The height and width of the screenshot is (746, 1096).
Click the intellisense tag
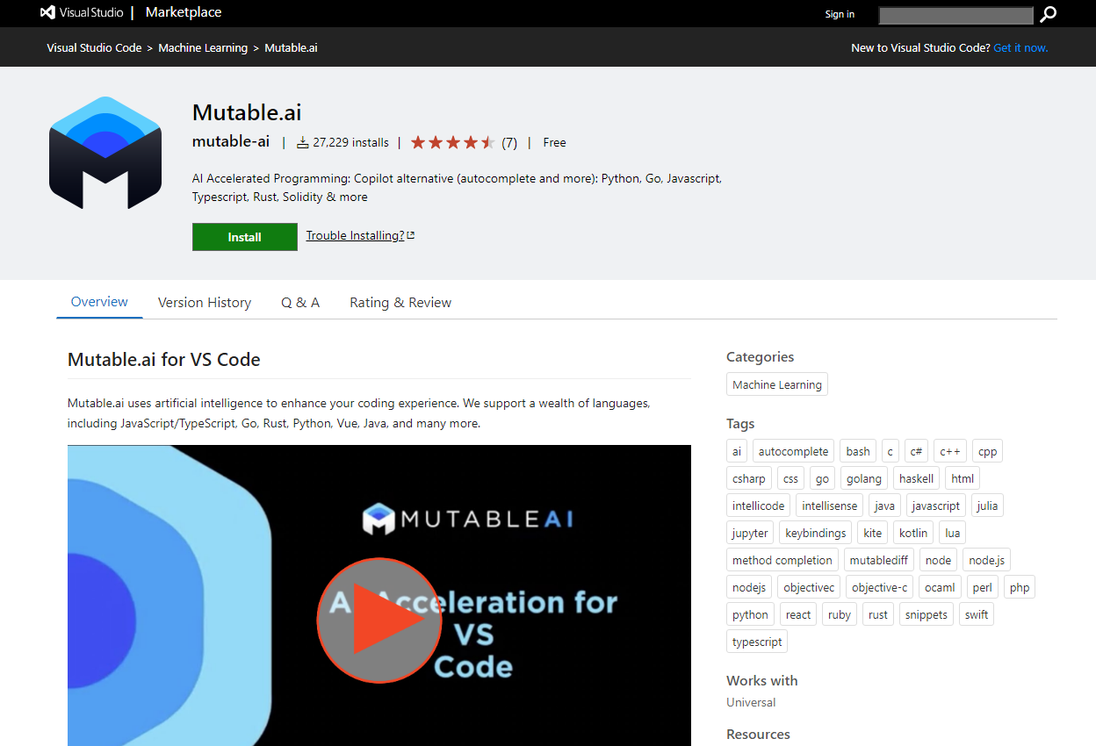[x=830, y=506]
